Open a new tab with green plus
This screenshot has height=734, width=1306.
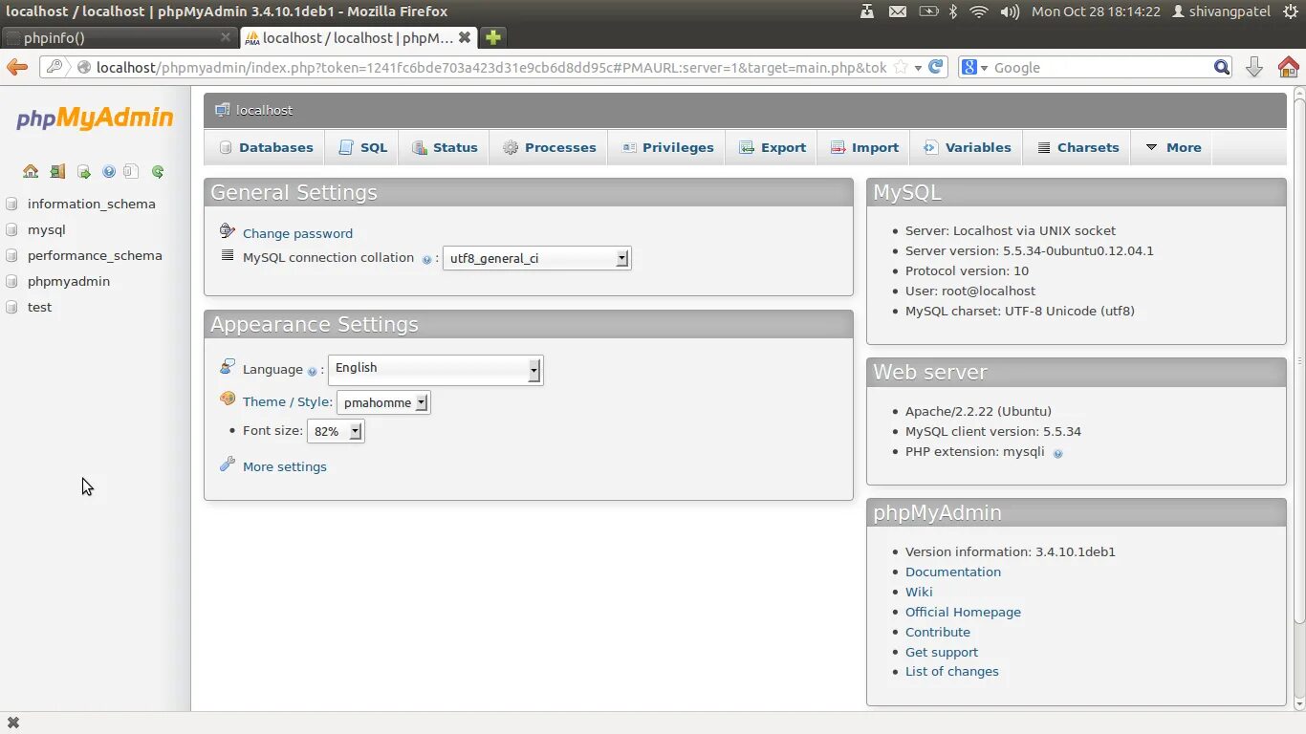(x=492, y=37)
